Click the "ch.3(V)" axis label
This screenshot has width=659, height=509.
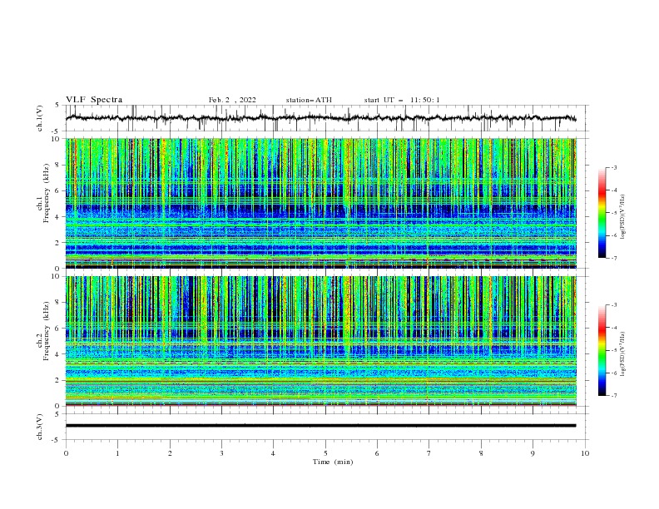40,427
